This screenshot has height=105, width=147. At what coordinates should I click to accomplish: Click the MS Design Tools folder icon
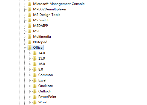[30, 15]
